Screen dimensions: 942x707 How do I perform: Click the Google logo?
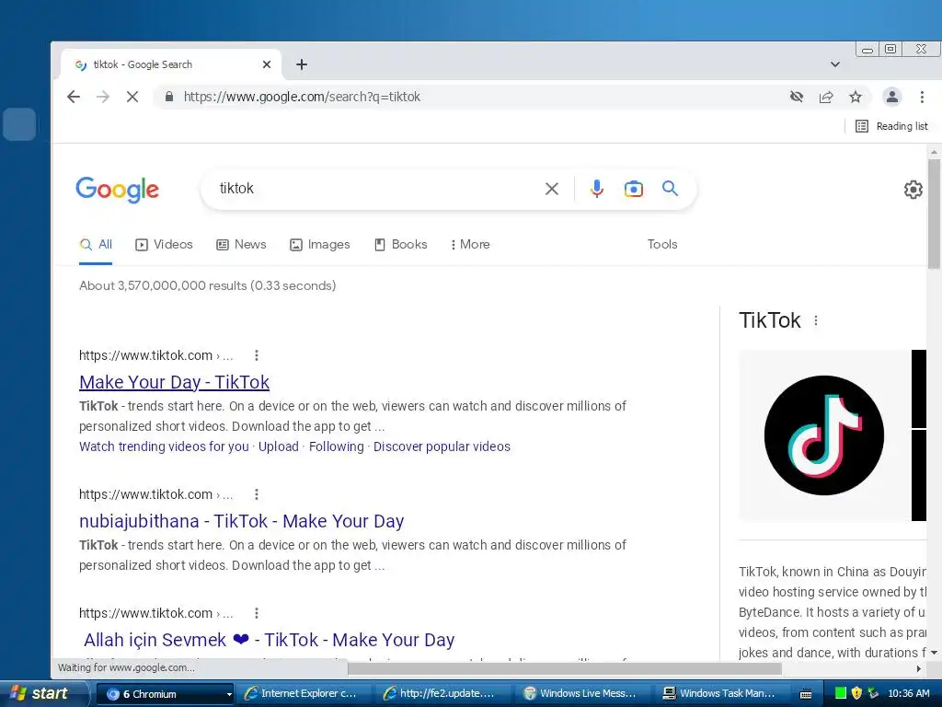118,190
